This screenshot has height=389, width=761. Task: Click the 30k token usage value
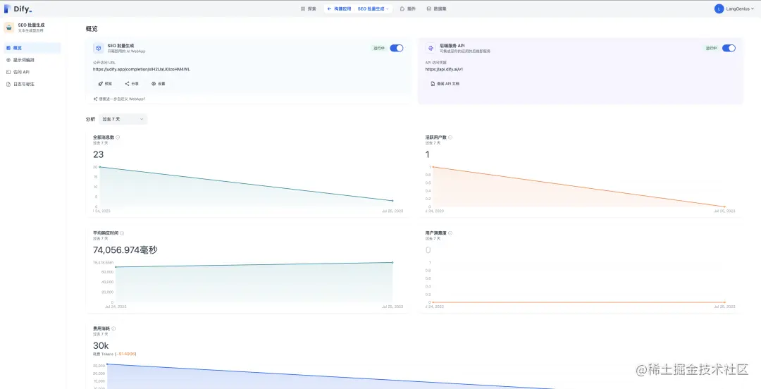[x=101, y=346]
